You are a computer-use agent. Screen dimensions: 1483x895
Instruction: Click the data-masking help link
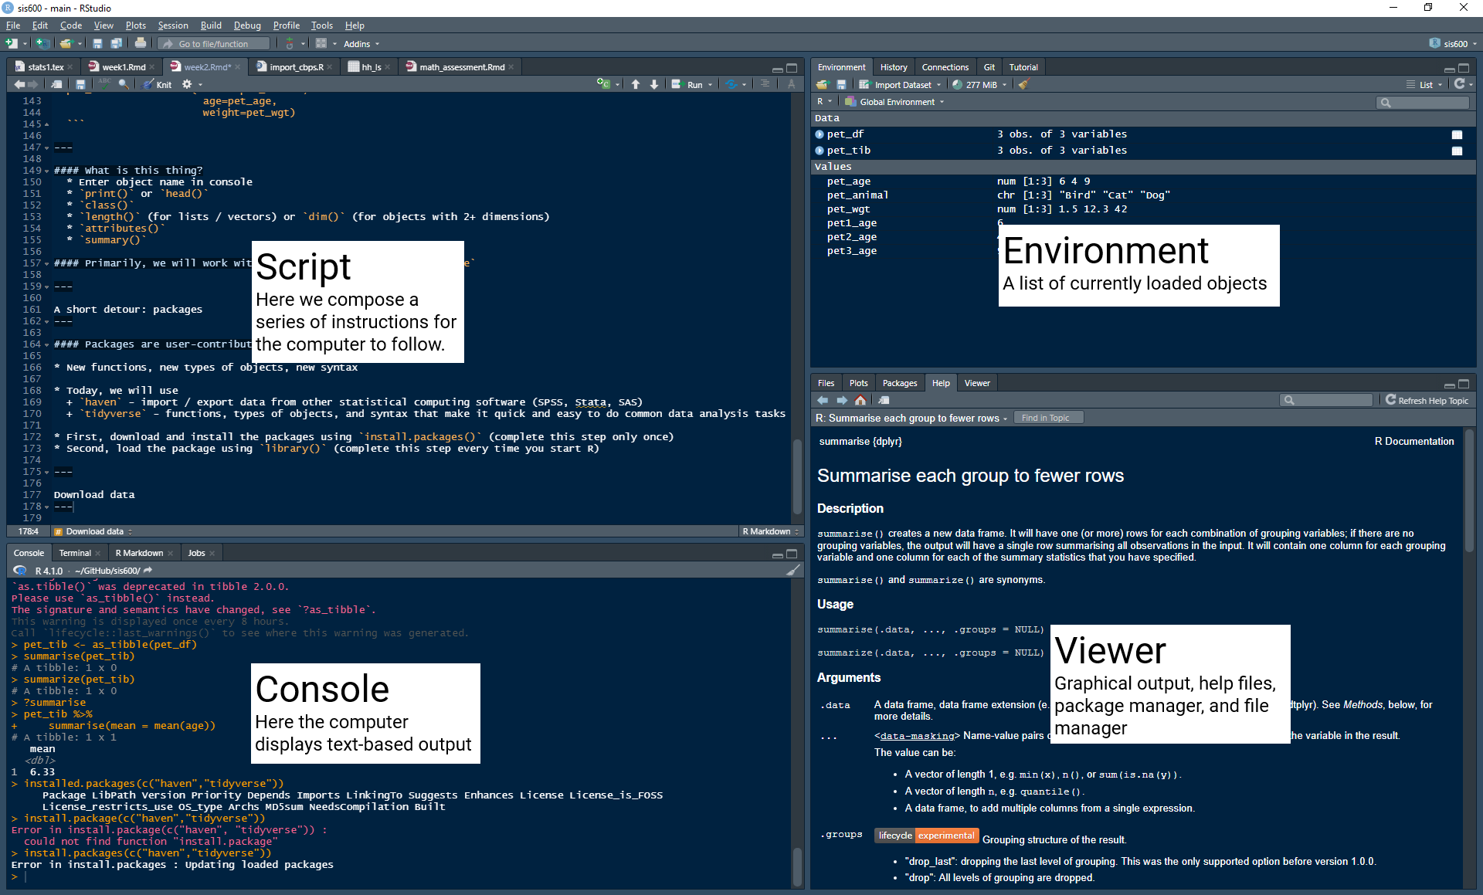(918, 736)
